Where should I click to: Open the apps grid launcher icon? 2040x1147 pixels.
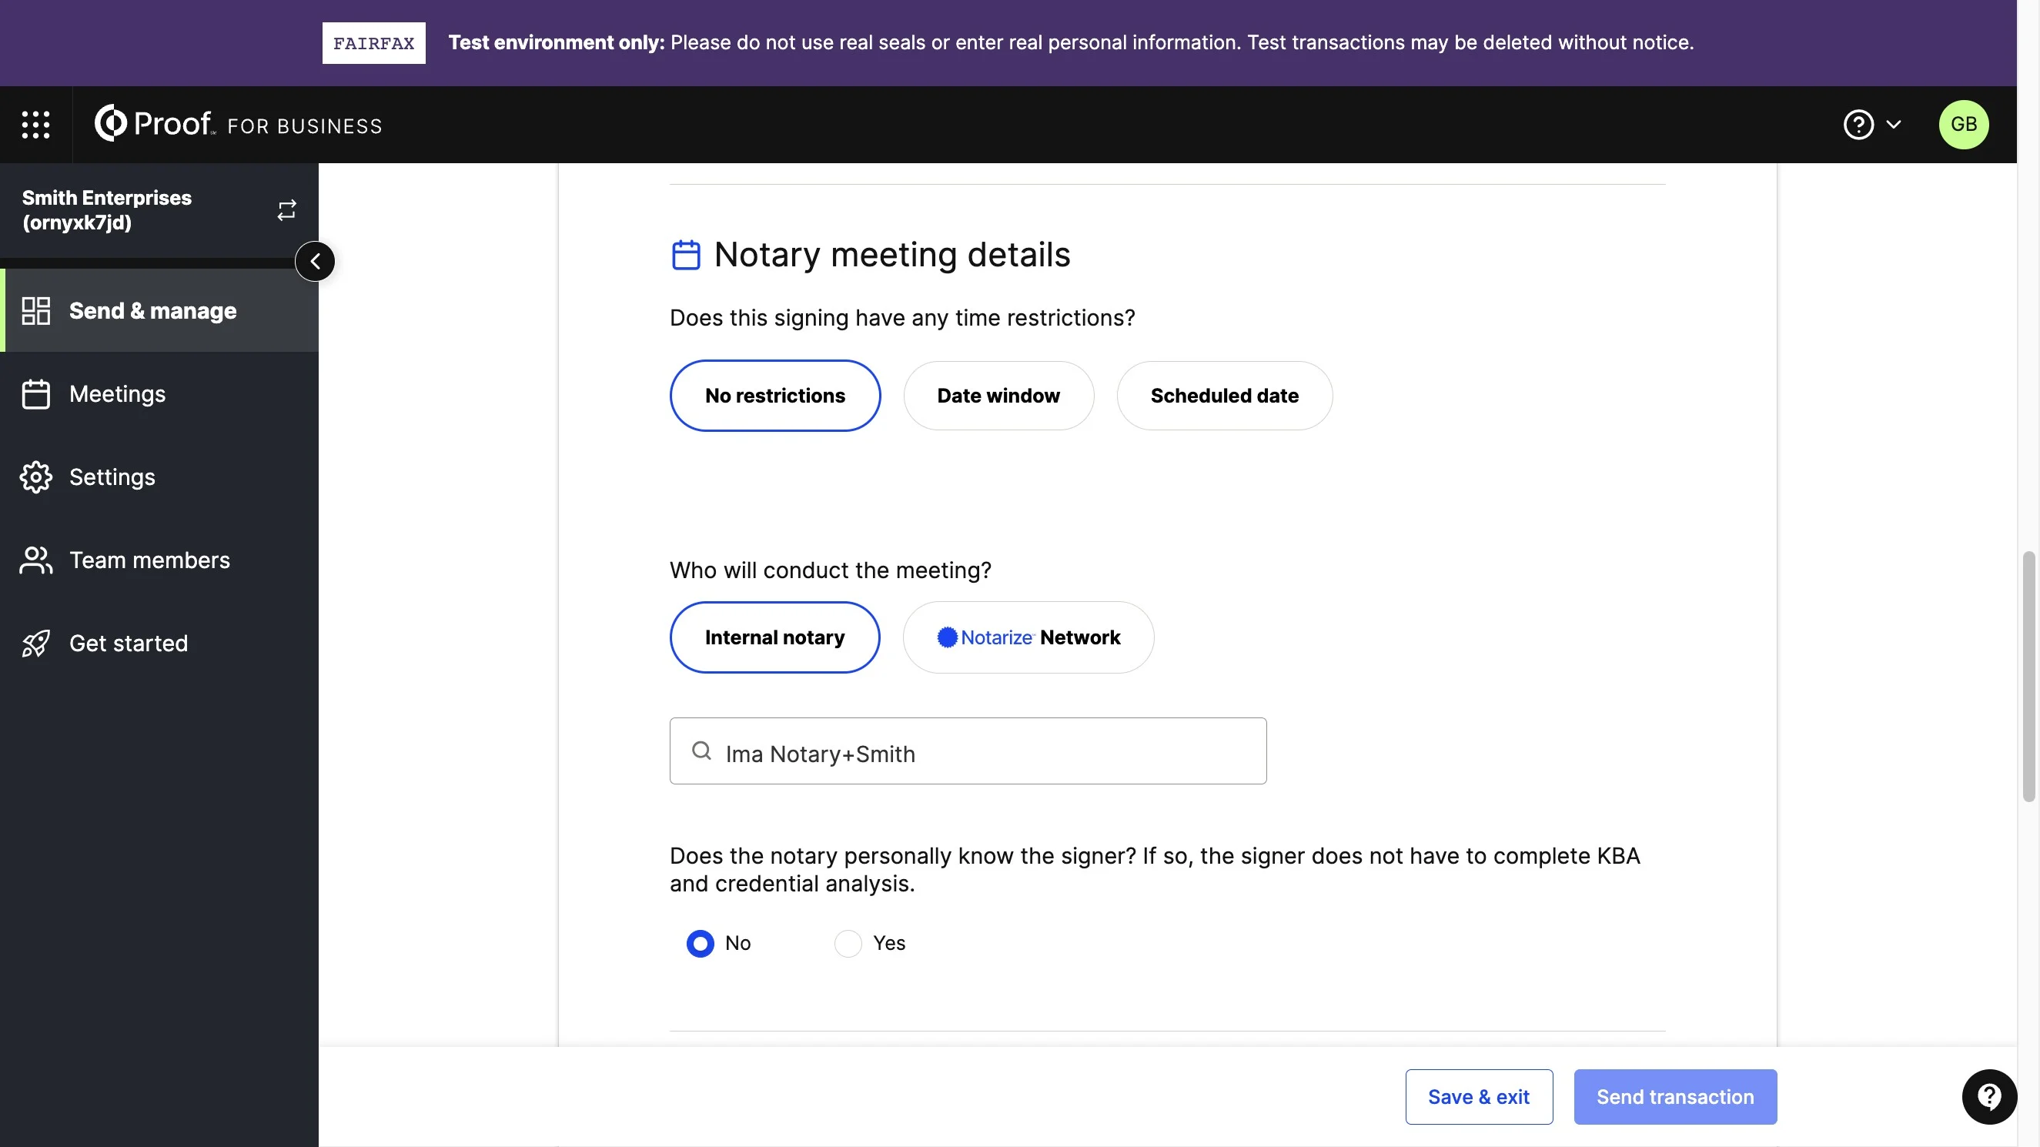click(x=35, y=125)
